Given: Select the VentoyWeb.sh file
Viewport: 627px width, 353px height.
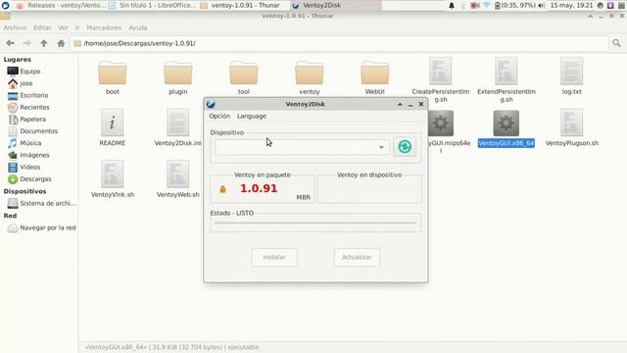Looking at the screenshot, I should tap(178, 179).
